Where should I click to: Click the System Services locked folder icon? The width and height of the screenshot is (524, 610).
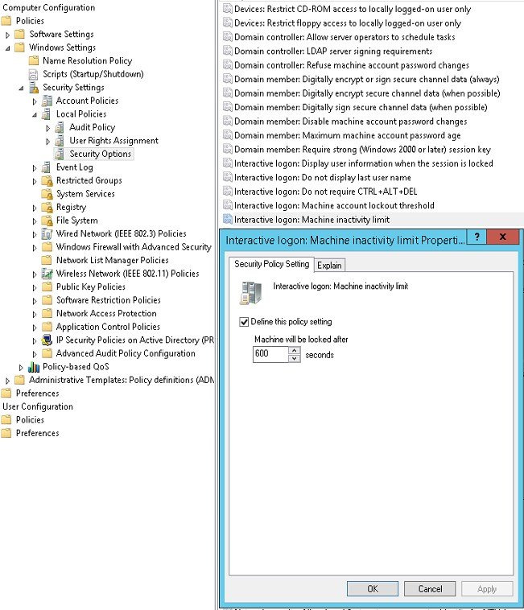47,194
